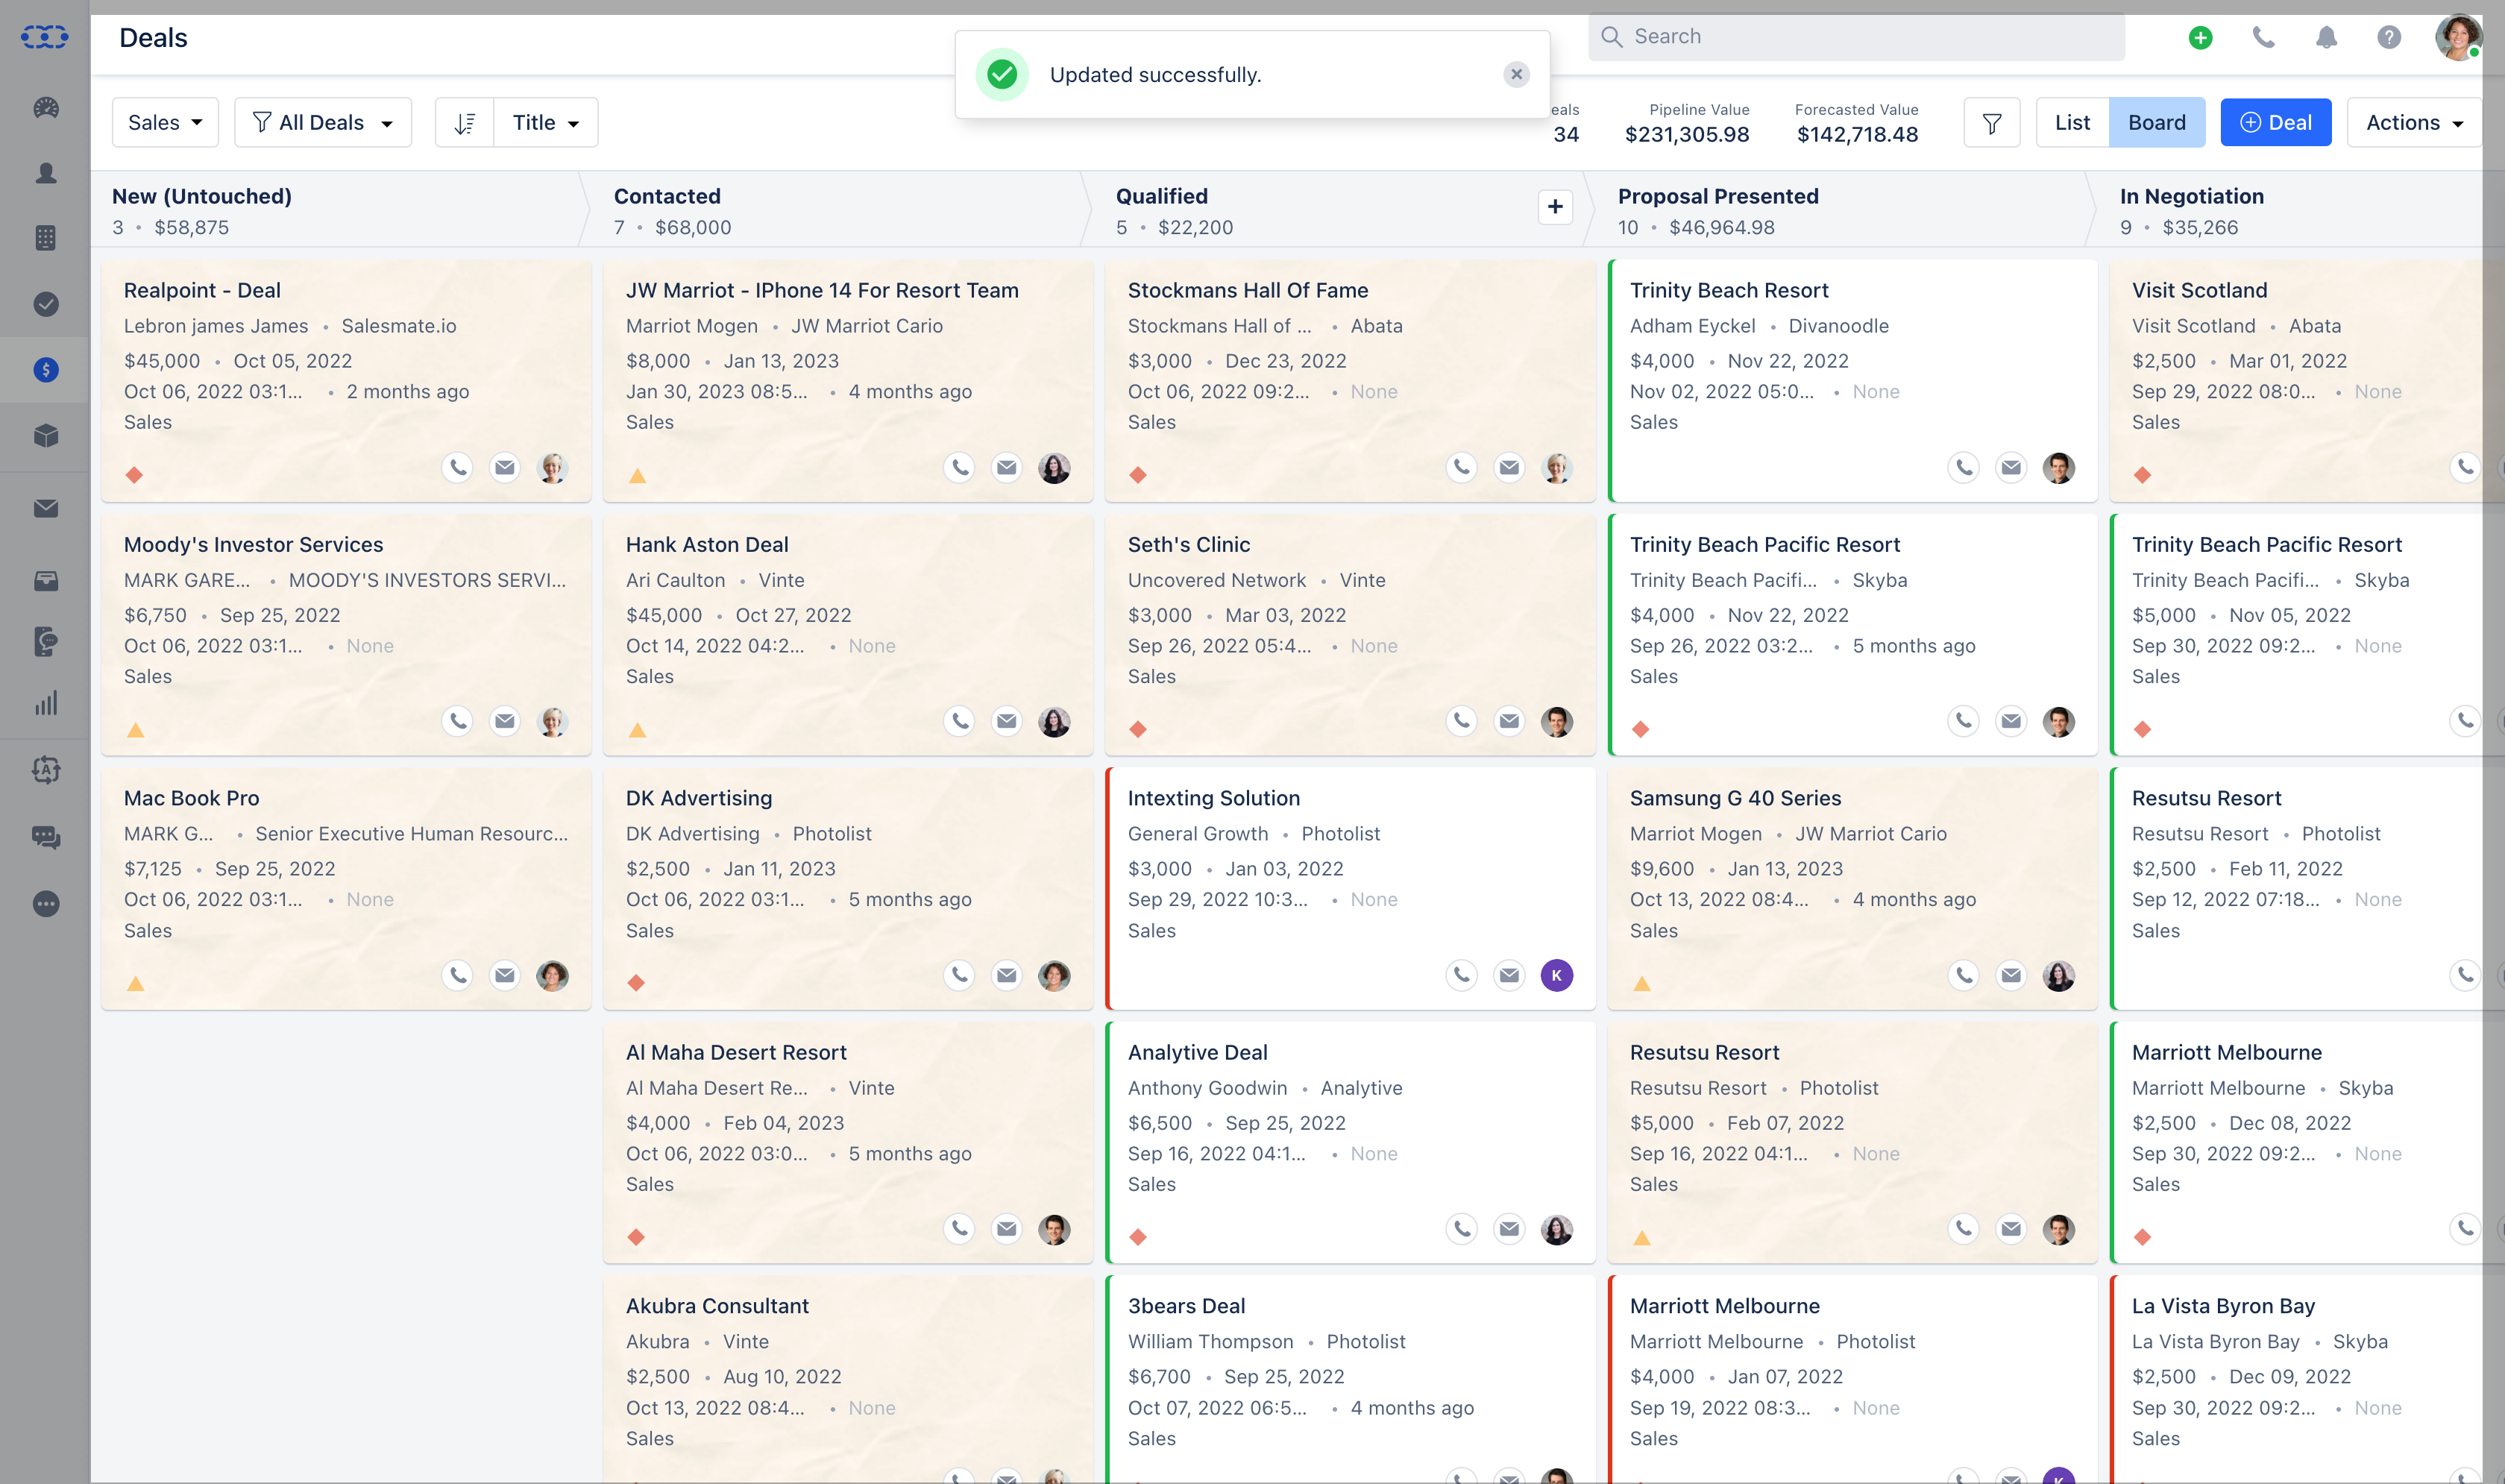Select Proposal Presented stage header

[x=1718, y=196]
